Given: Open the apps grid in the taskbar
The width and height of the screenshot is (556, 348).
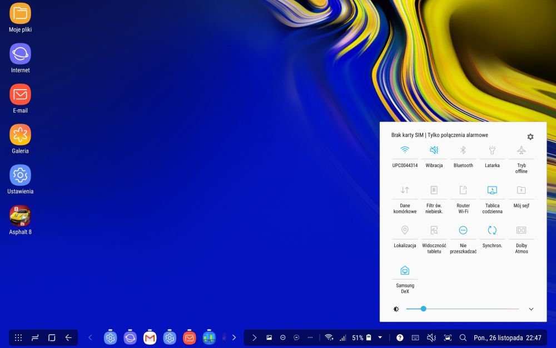Looking at the screenshot, I should [18, 338].
